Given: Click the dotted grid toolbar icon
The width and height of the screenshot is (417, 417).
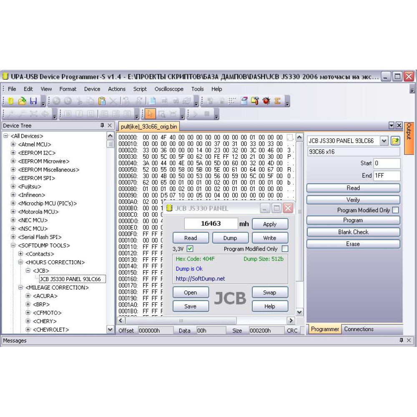Looking at the screenshot, I should point(232,101).
